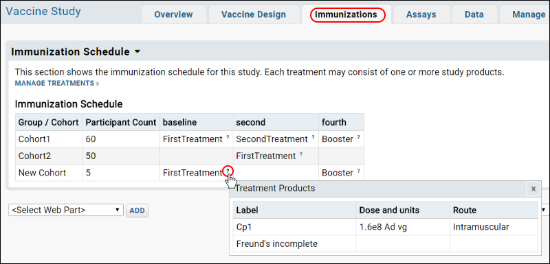The width and height of the screenshot is (550, 264).
Task: Open the right-side web part dropdown arrow
Action: pos(544,210)
